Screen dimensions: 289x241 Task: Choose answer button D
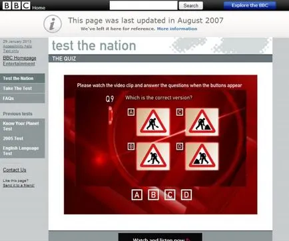(186, 195)
